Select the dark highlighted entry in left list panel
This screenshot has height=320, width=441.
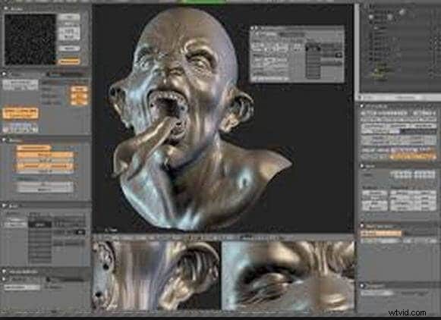click(39, 224)
